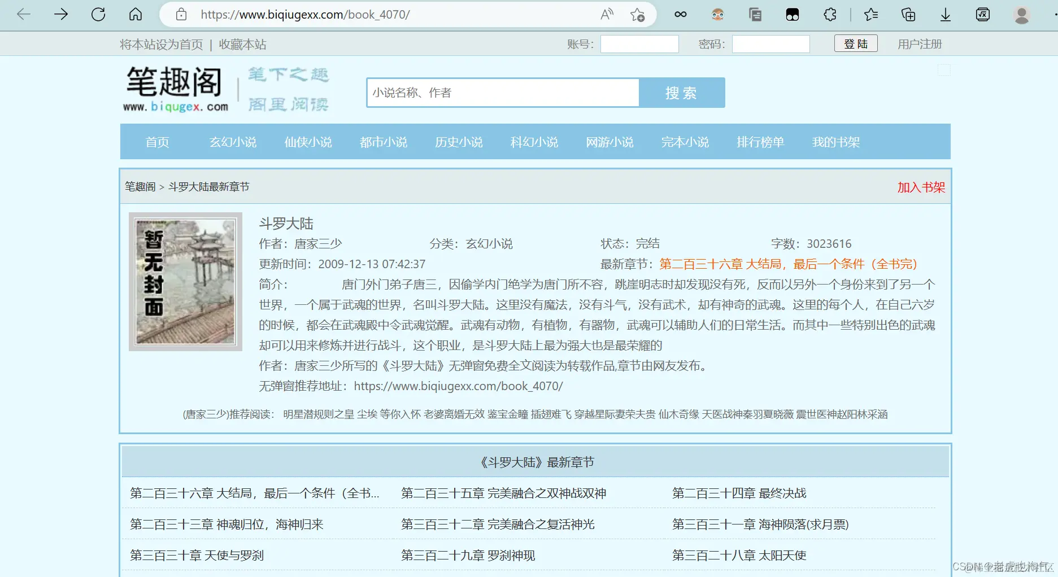Switch to the 完本小说 section
This screenshot has height=577, width=1058.
(x=685, y=142)
